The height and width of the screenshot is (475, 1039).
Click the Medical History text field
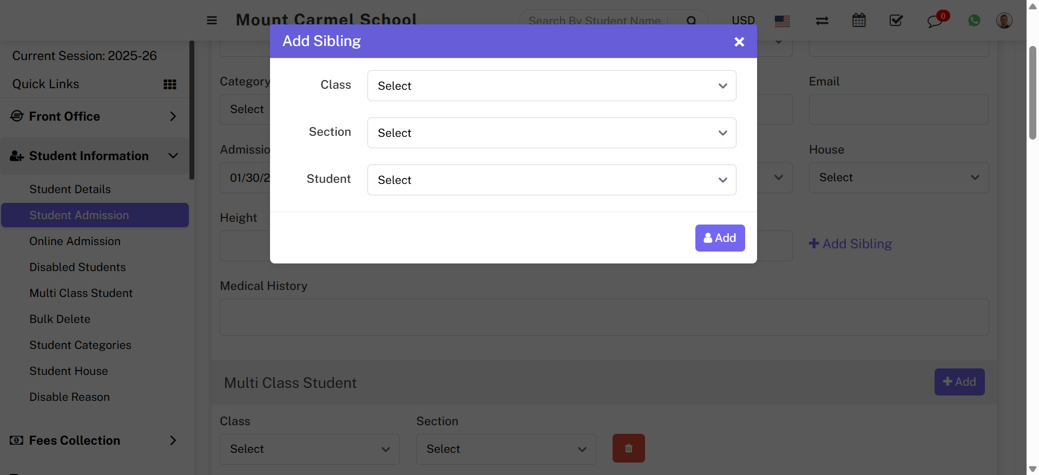click(x=604, y=317)
